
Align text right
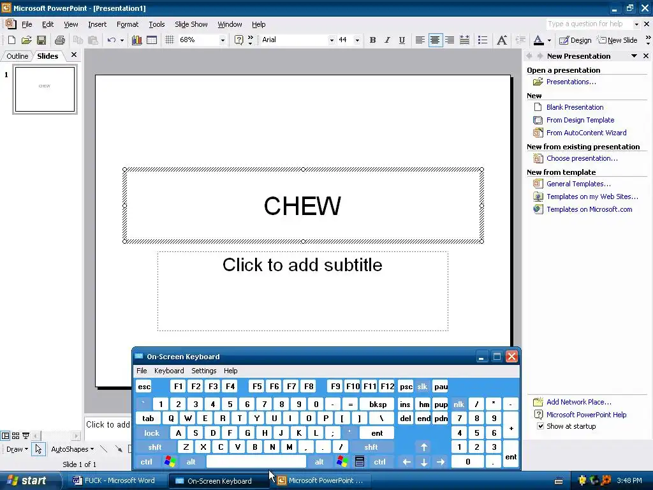coord(450,40)
